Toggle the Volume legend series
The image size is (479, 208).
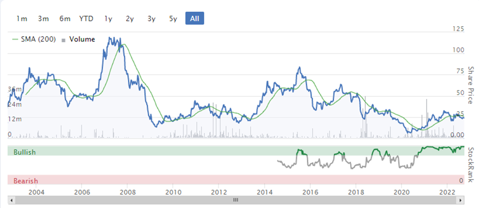pyautogui.click(x=78, y=39)
